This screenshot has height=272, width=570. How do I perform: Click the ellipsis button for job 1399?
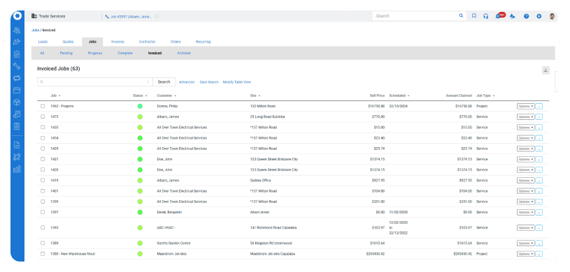pos(539,202)
